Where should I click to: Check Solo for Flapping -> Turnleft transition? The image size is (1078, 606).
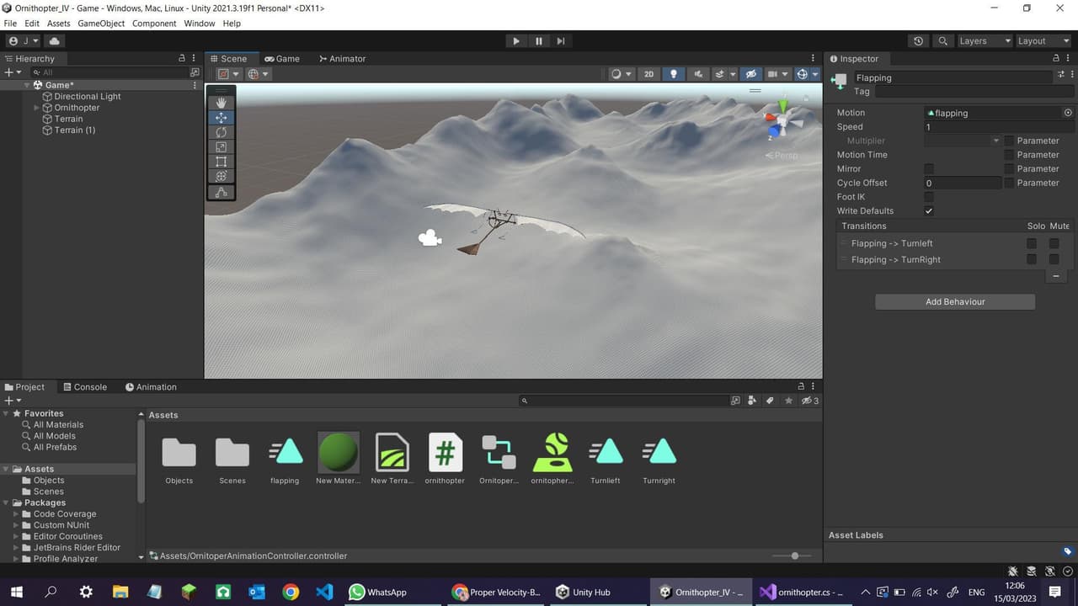tap(1032, 243)
